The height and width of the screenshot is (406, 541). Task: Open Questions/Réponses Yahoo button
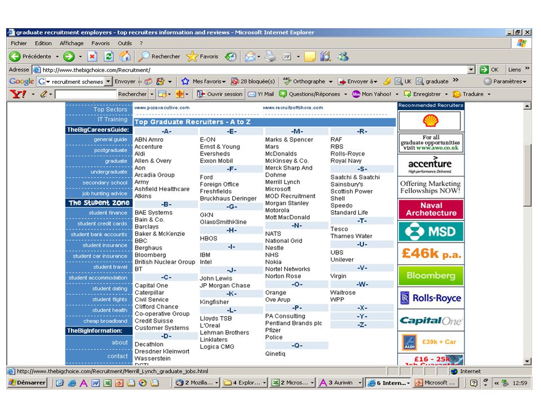click(309, 94)
